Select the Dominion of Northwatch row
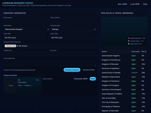 pyautogui.click(x=124, y=90)
